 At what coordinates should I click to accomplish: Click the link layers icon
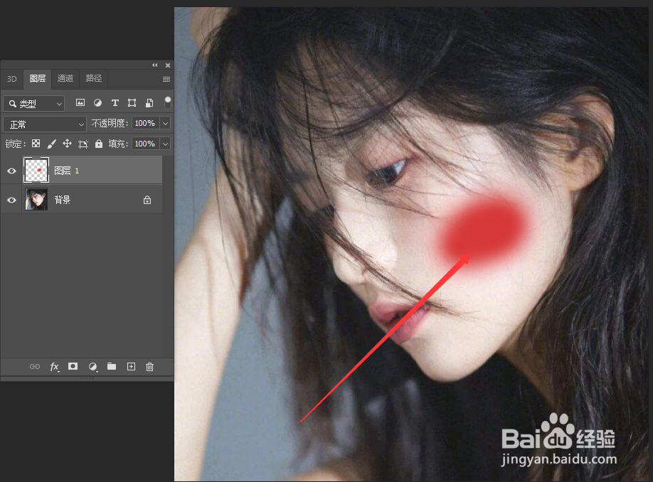pyautogui.click(x=35, y=366)
